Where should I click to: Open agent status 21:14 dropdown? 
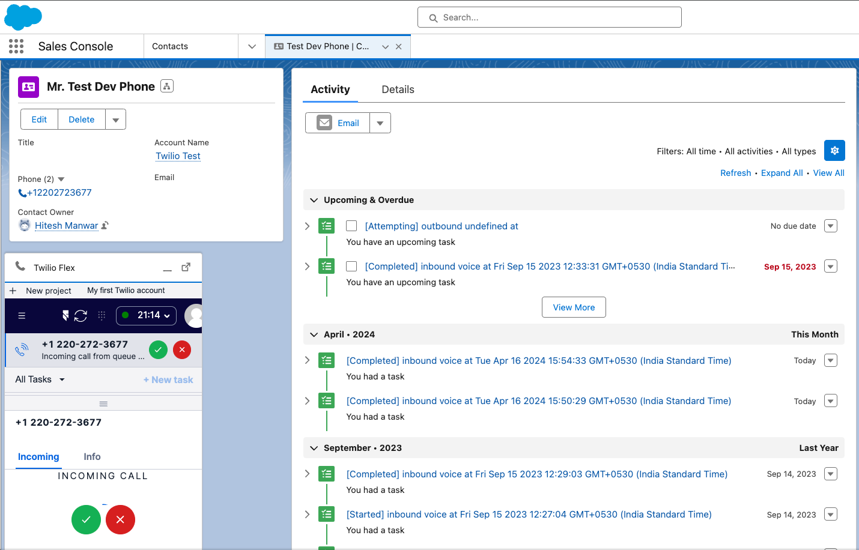pyautogui.click(x=146, y=315)
